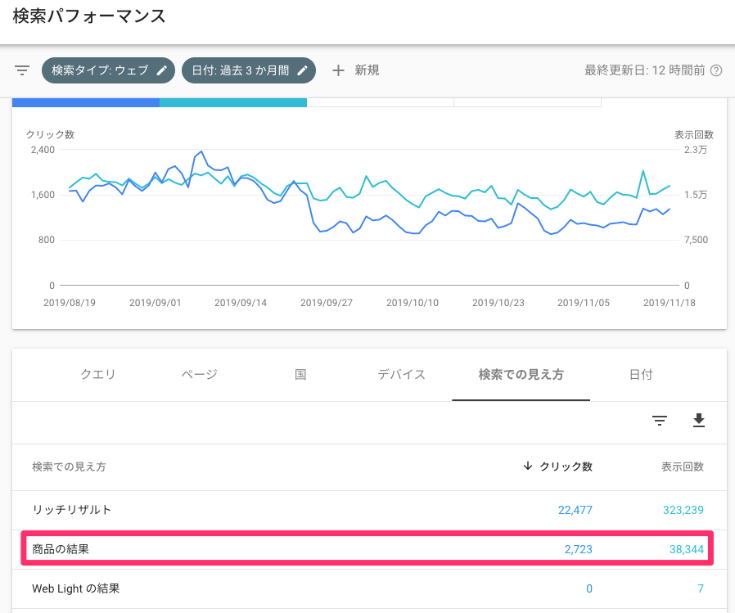Click the 検索パフォーマンス page title

point(89,16)
